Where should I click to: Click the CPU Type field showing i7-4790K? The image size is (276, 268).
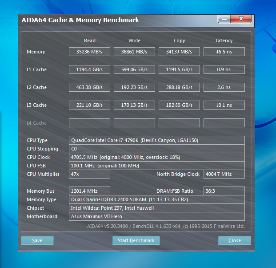point(156,140)
